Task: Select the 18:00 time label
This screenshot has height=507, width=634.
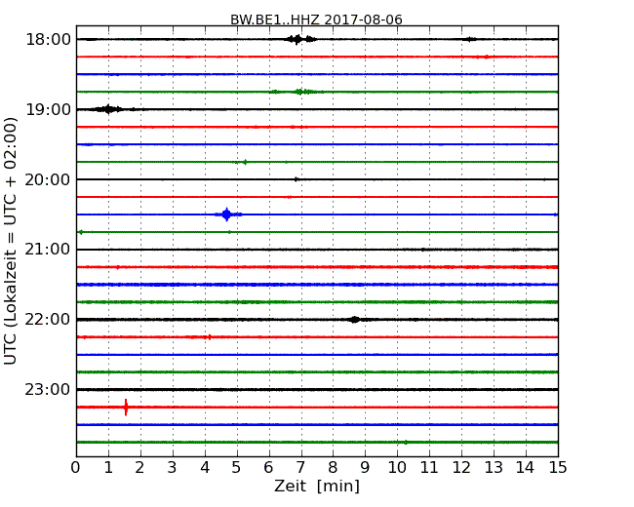Action: click(x=48, y=40)
